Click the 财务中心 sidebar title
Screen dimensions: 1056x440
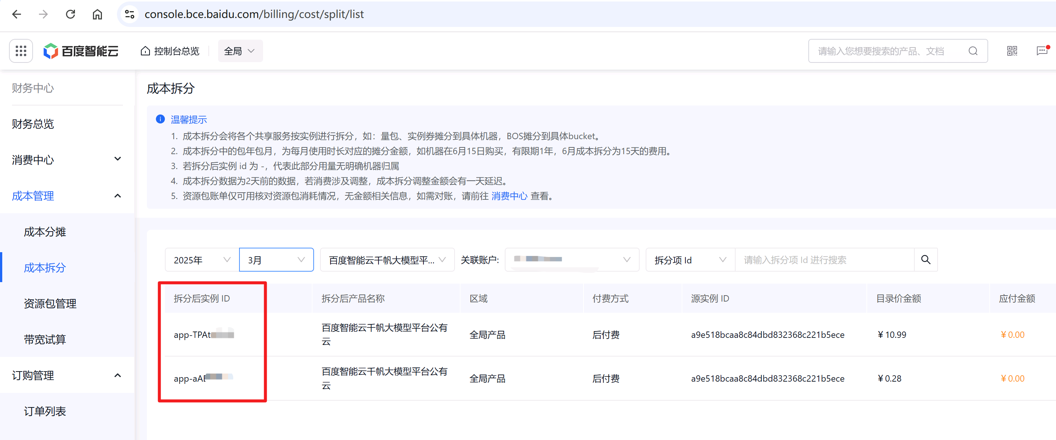(33, 88)
